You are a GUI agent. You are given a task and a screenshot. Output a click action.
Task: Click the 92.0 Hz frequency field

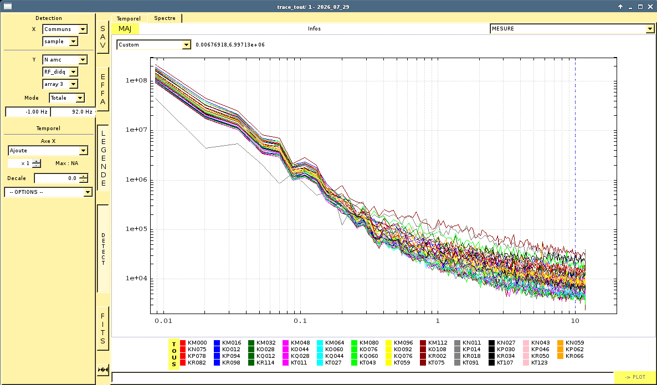pyautogui.click(x=73, y=112)
